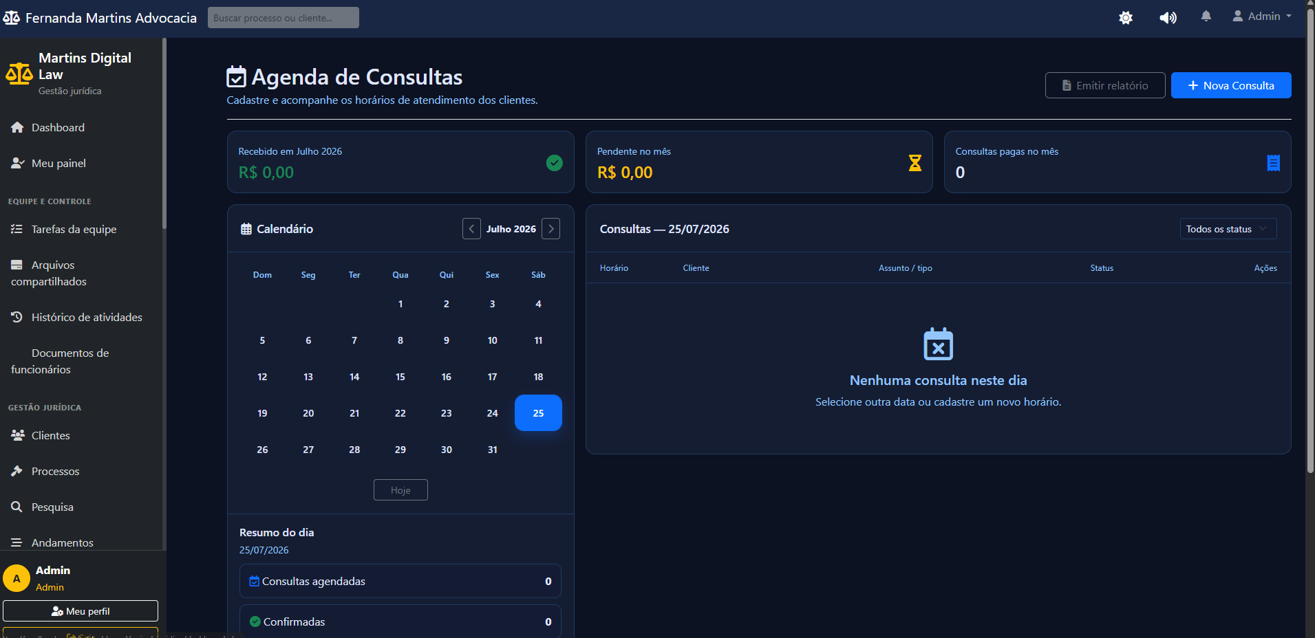This screenshot has height=638, width=1315.
Task: Click the sidebar scrollbar
Action: 164,134
